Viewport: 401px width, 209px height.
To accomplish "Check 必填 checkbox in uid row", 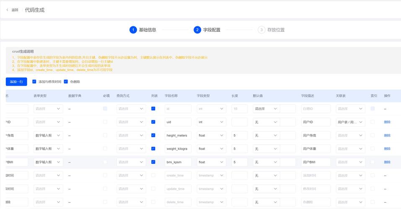I will tap(105, 122).
